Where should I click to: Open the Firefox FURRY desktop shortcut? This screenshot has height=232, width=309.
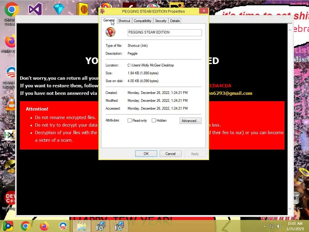[10, 41]
